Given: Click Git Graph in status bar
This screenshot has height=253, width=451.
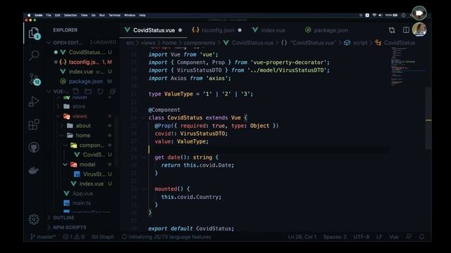Looking at the screenshot, I should click(x=103, y=237).
